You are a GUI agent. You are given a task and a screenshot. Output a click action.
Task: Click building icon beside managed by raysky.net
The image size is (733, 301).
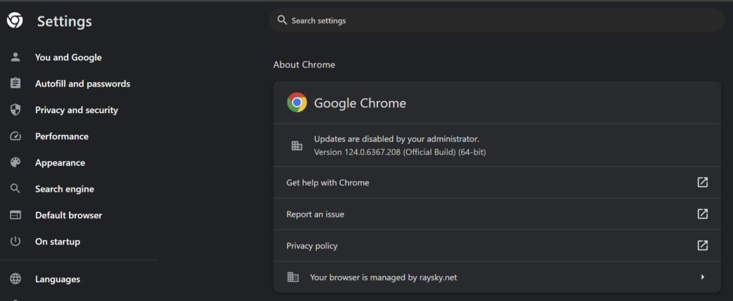pos(292,277)
